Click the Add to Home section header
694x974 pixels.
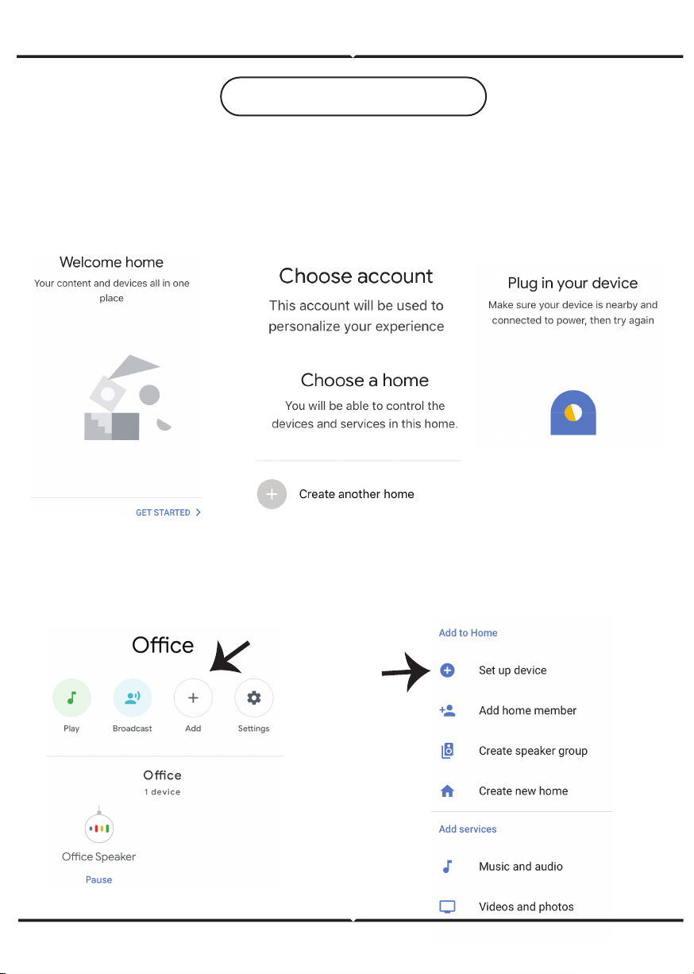pos(468,633)
